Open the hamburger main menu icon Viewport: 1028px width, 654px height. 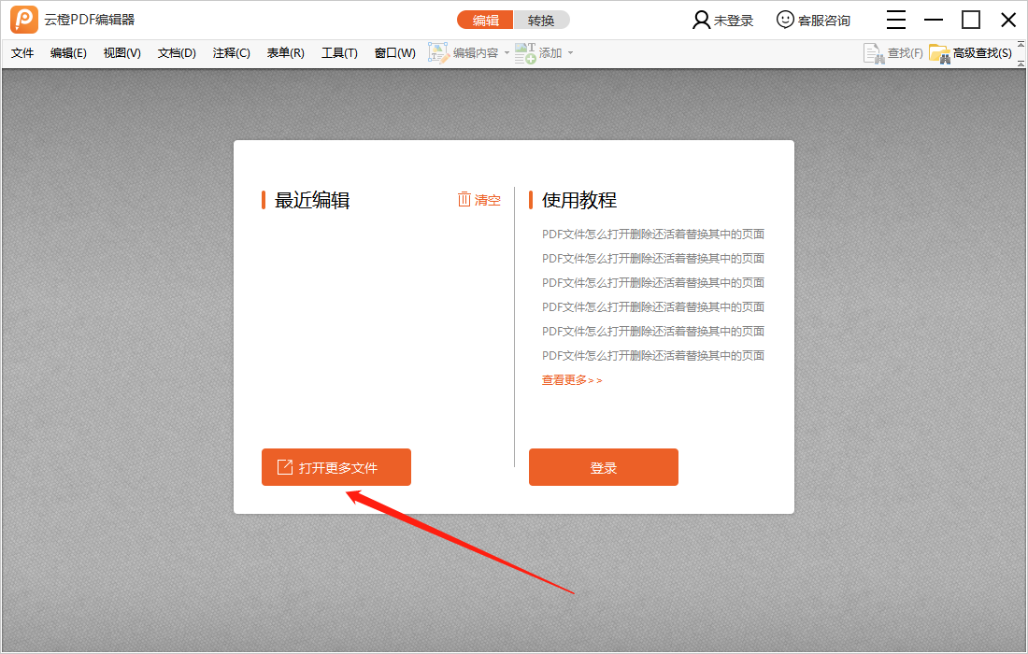895,20
